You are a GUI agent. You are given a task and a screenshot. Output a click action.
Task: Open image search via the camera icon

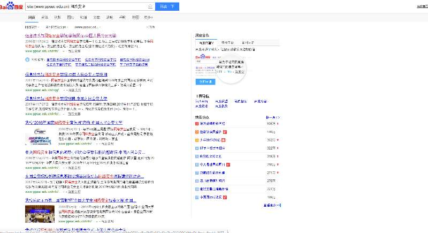150,6
